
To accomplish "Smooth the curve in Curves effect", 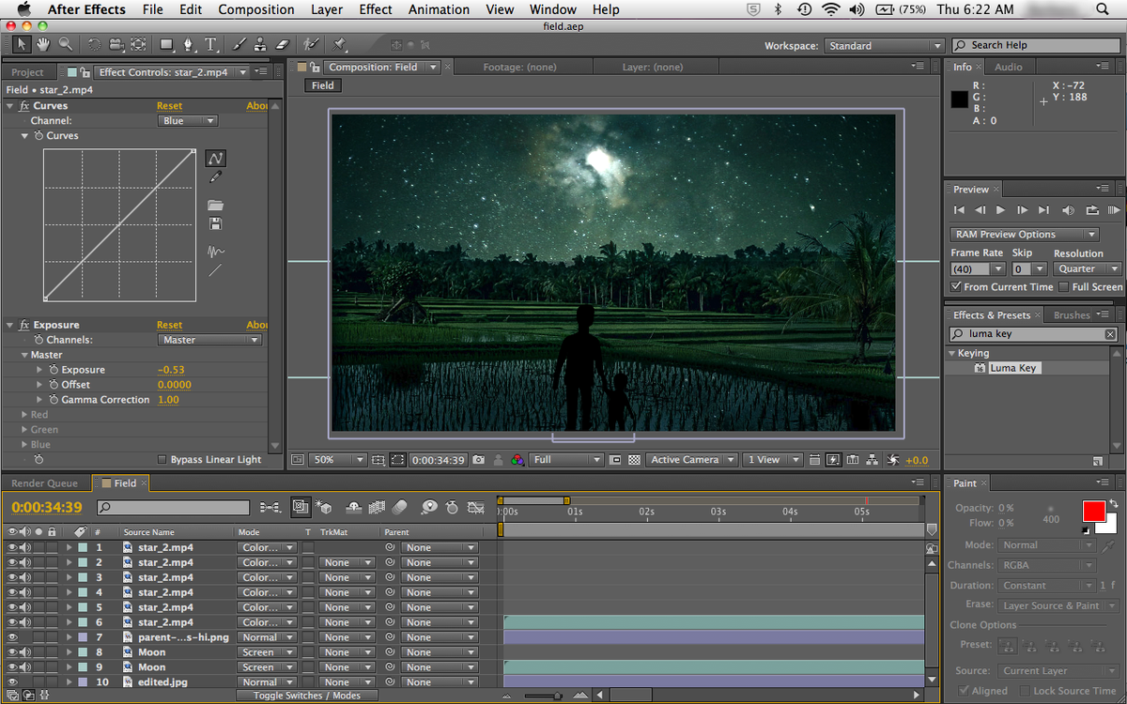I will coord(215,252).
